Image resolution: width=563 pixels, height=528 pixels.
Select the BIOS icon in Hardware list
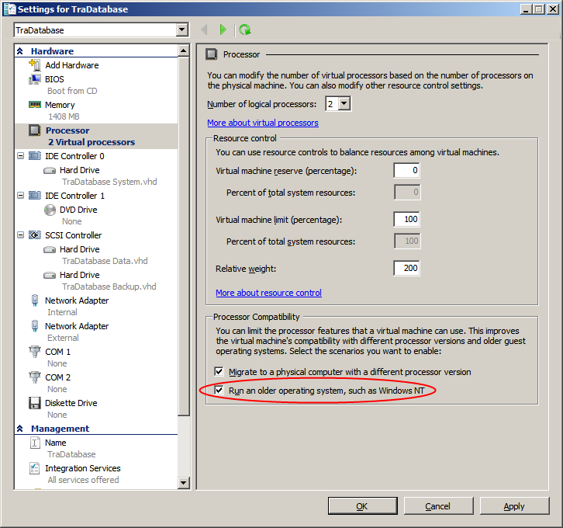click(x=34, y=79)
